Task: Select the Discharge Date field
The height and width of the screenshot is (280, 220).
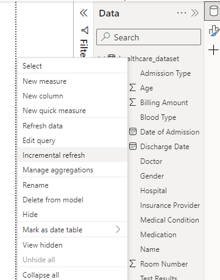Action: pos(165,147)
